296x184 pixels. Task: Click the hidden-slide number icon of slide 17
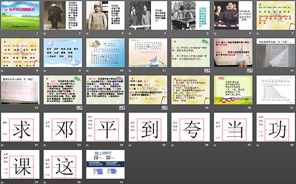click(x=122, y=108)
